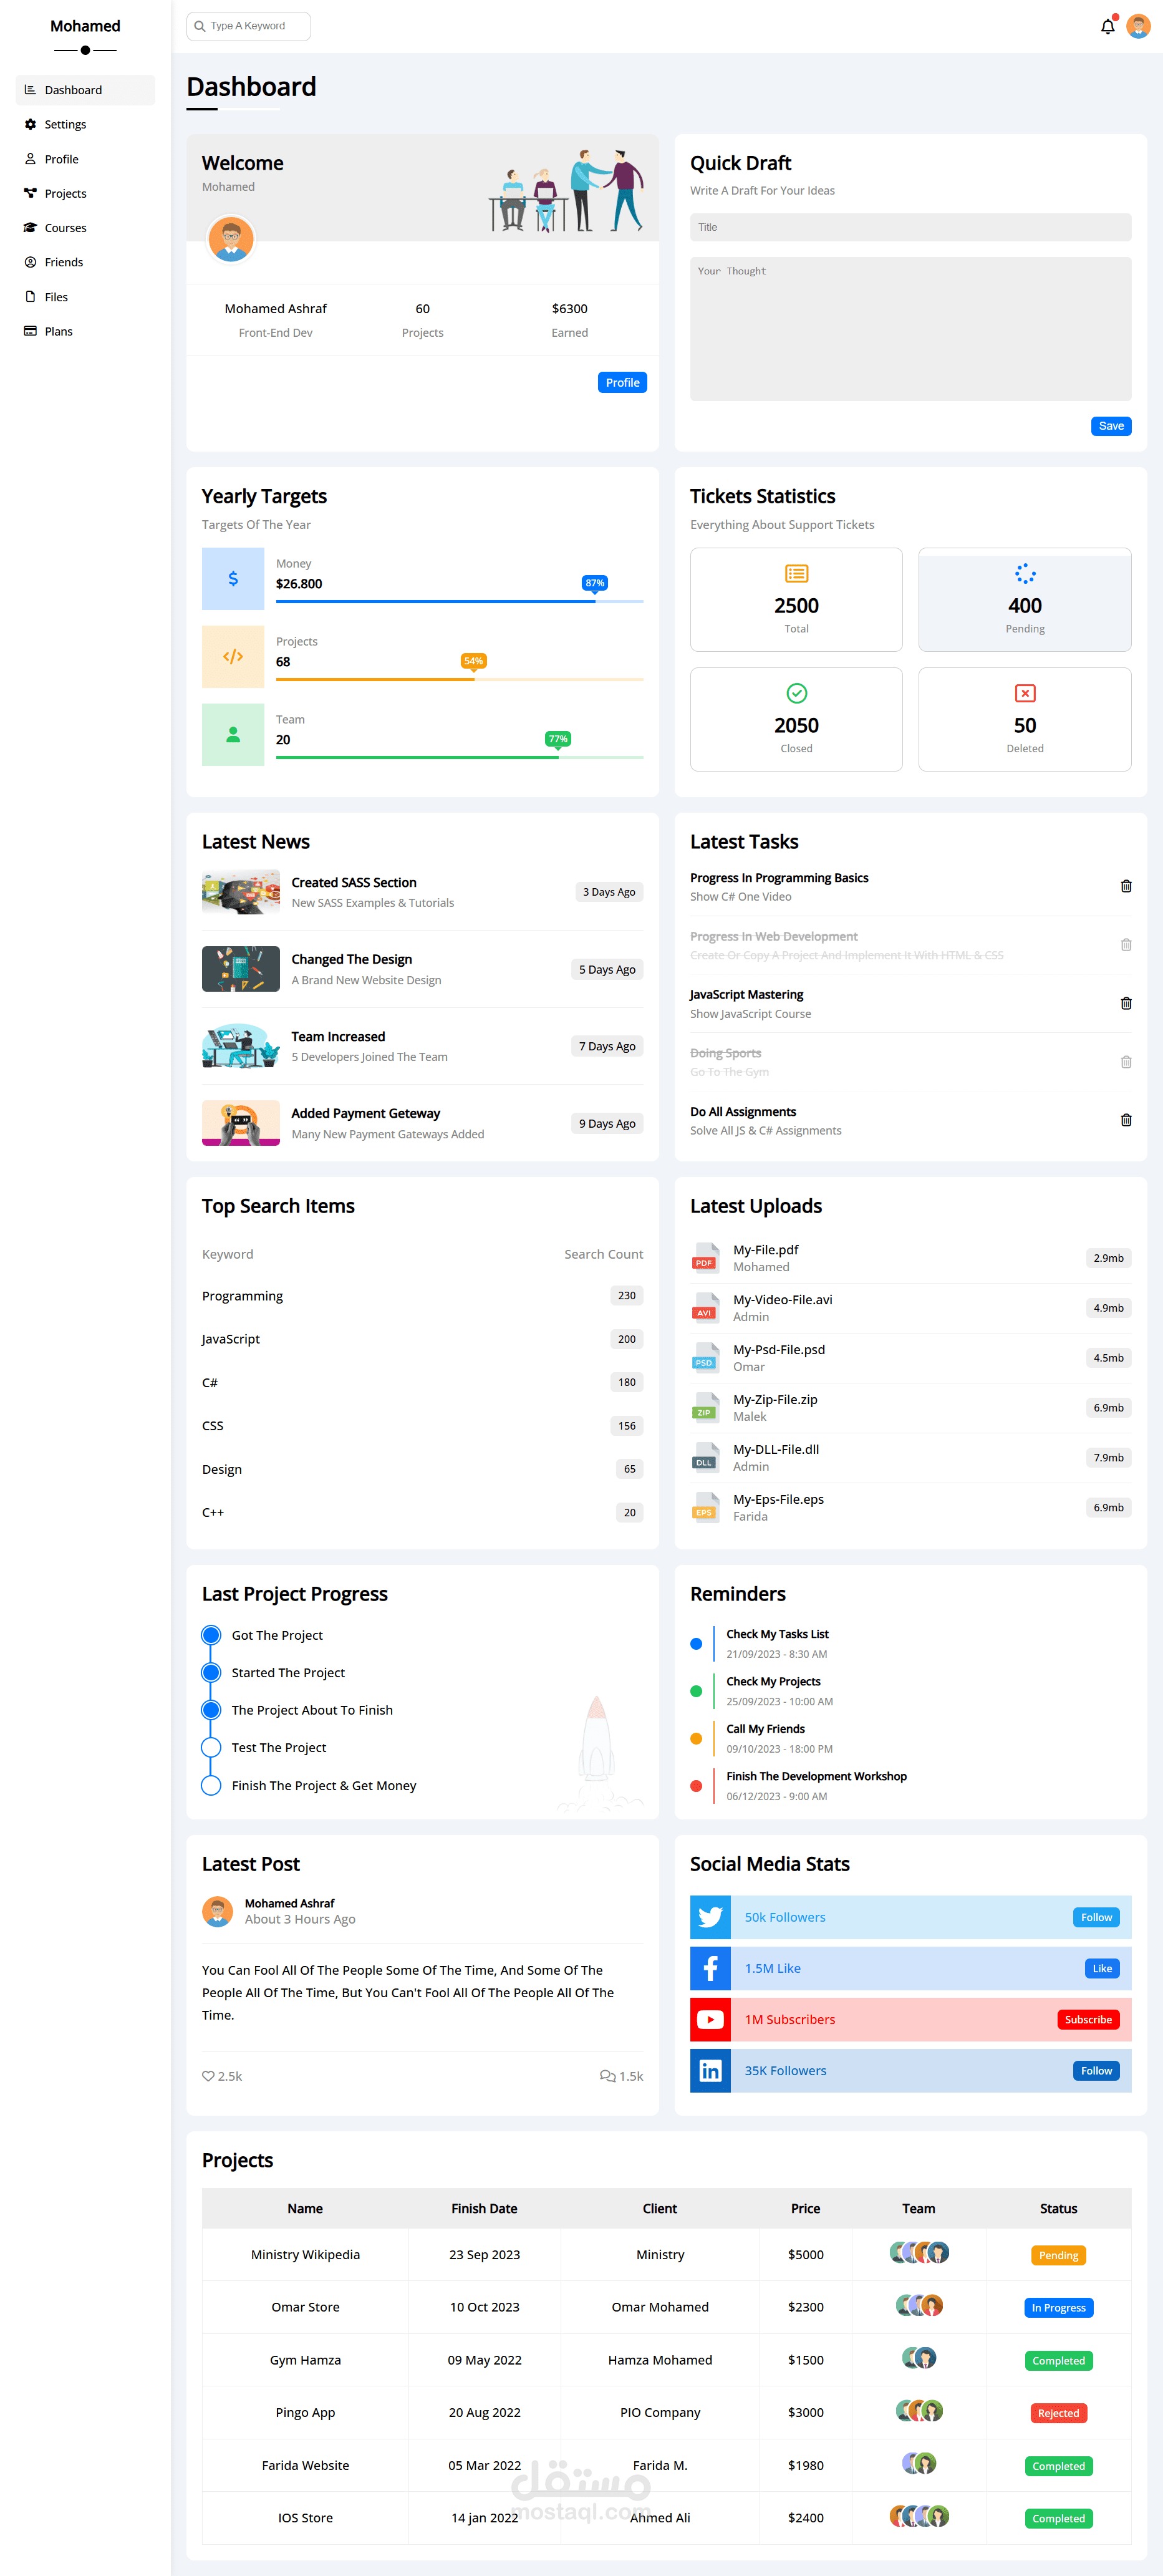Open Friends from the sidebar
1163x2576 pixels.
click(x=65, y=262)
